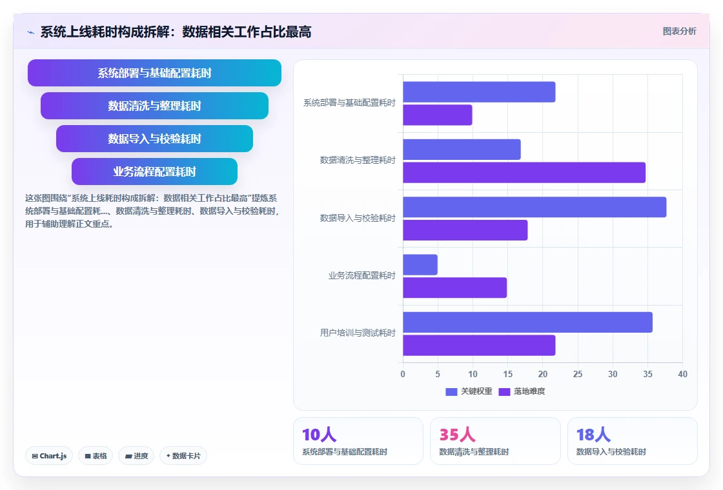Click the 落地难度 bar for 数据导入与校验耗时

pyautogui.click(x=465, y=230)
